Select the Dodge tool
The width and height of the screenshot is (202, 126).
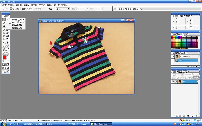[8, 39]
